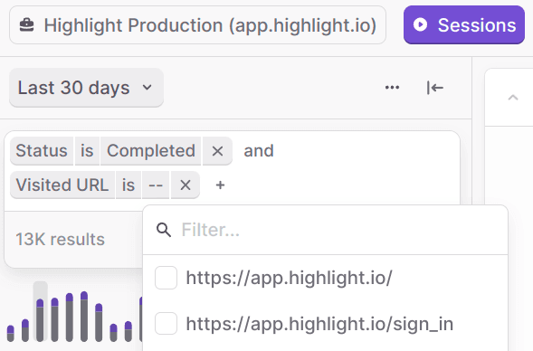The image size is (533, 351).
Task: Collapse the sessions side panel
Action: click(435, 88)
